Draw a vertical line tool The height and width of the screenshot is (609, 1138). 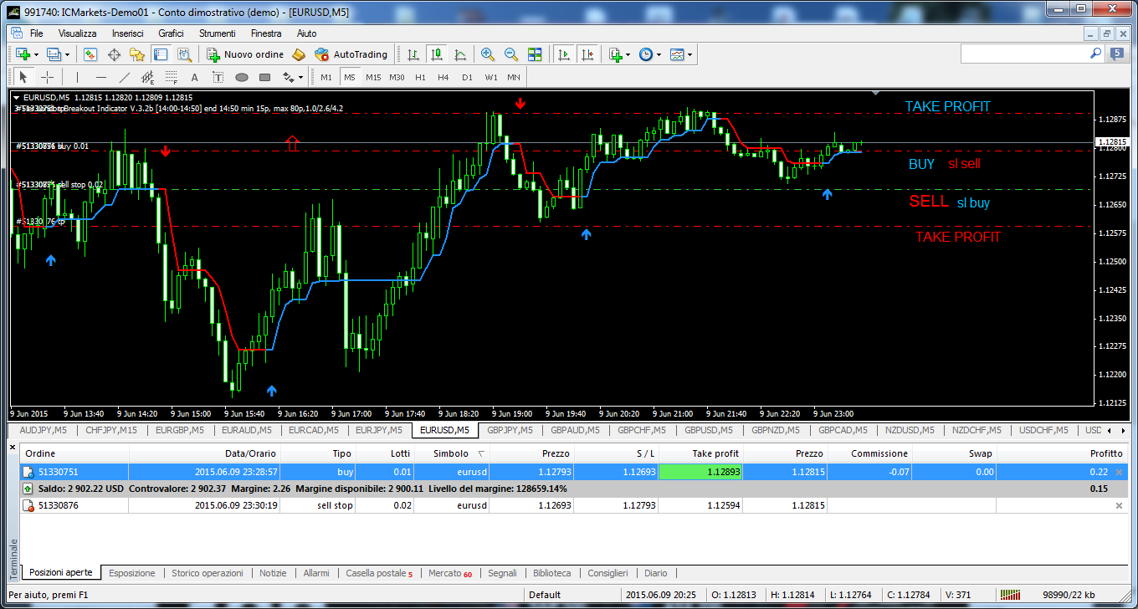click(x=77, y=77)
